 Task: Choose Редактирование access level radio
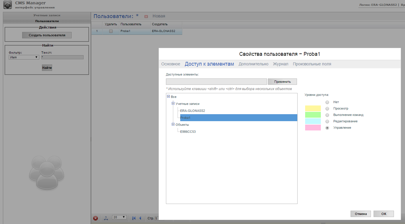327,121
